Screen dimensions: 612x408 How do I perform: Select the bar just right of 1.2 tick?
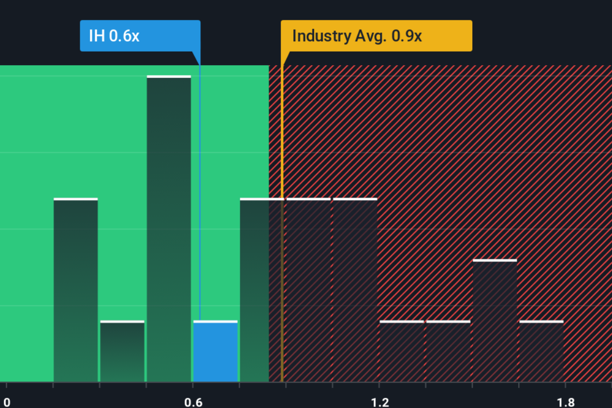click(x=402, y=352)
